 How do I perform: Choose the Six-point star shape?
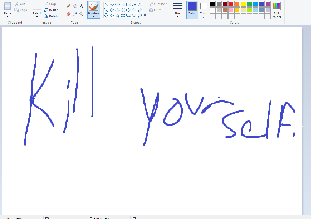click(123, 16)
